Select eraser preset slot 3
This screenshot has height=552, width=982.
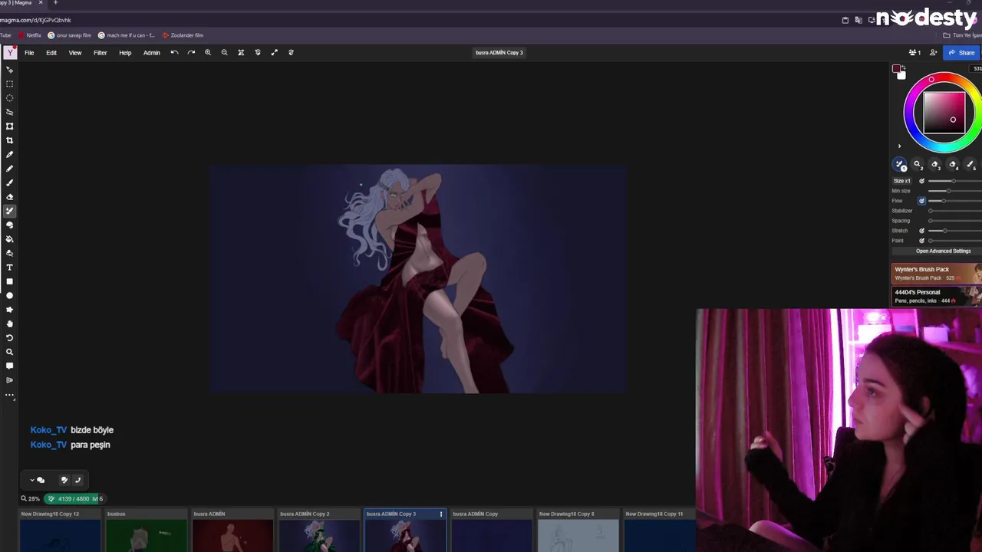[935, 165]
